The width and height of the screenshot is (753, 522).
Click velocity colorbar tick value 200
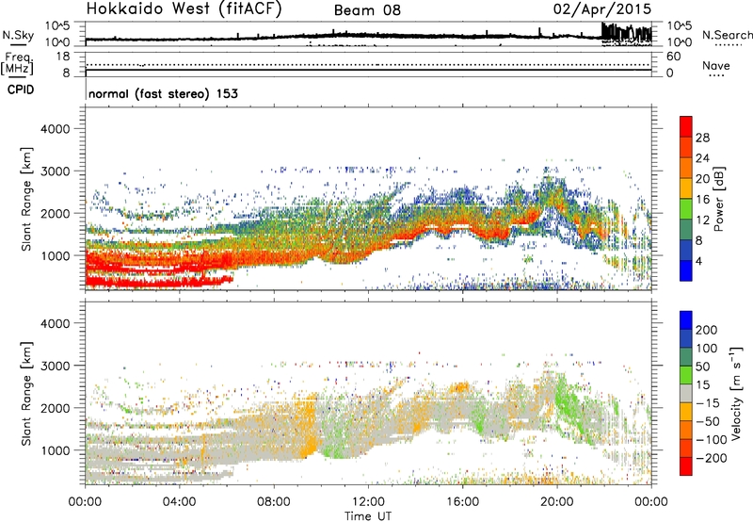[707, 330]
